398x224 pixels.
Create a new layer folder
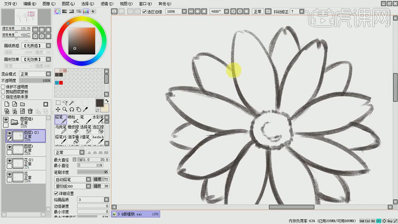click(x=23, y=104)
